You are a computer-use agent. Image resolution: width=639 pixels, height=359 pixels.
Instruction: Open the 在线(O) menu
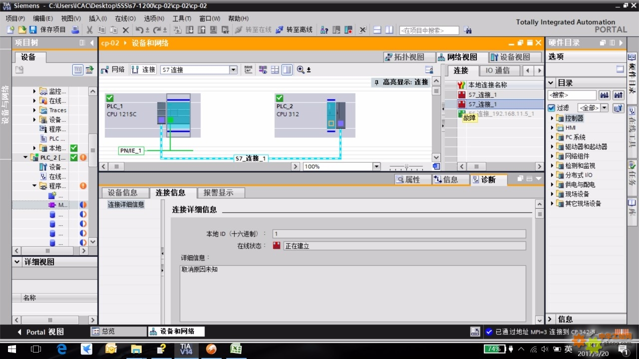(x=125, y=18)
